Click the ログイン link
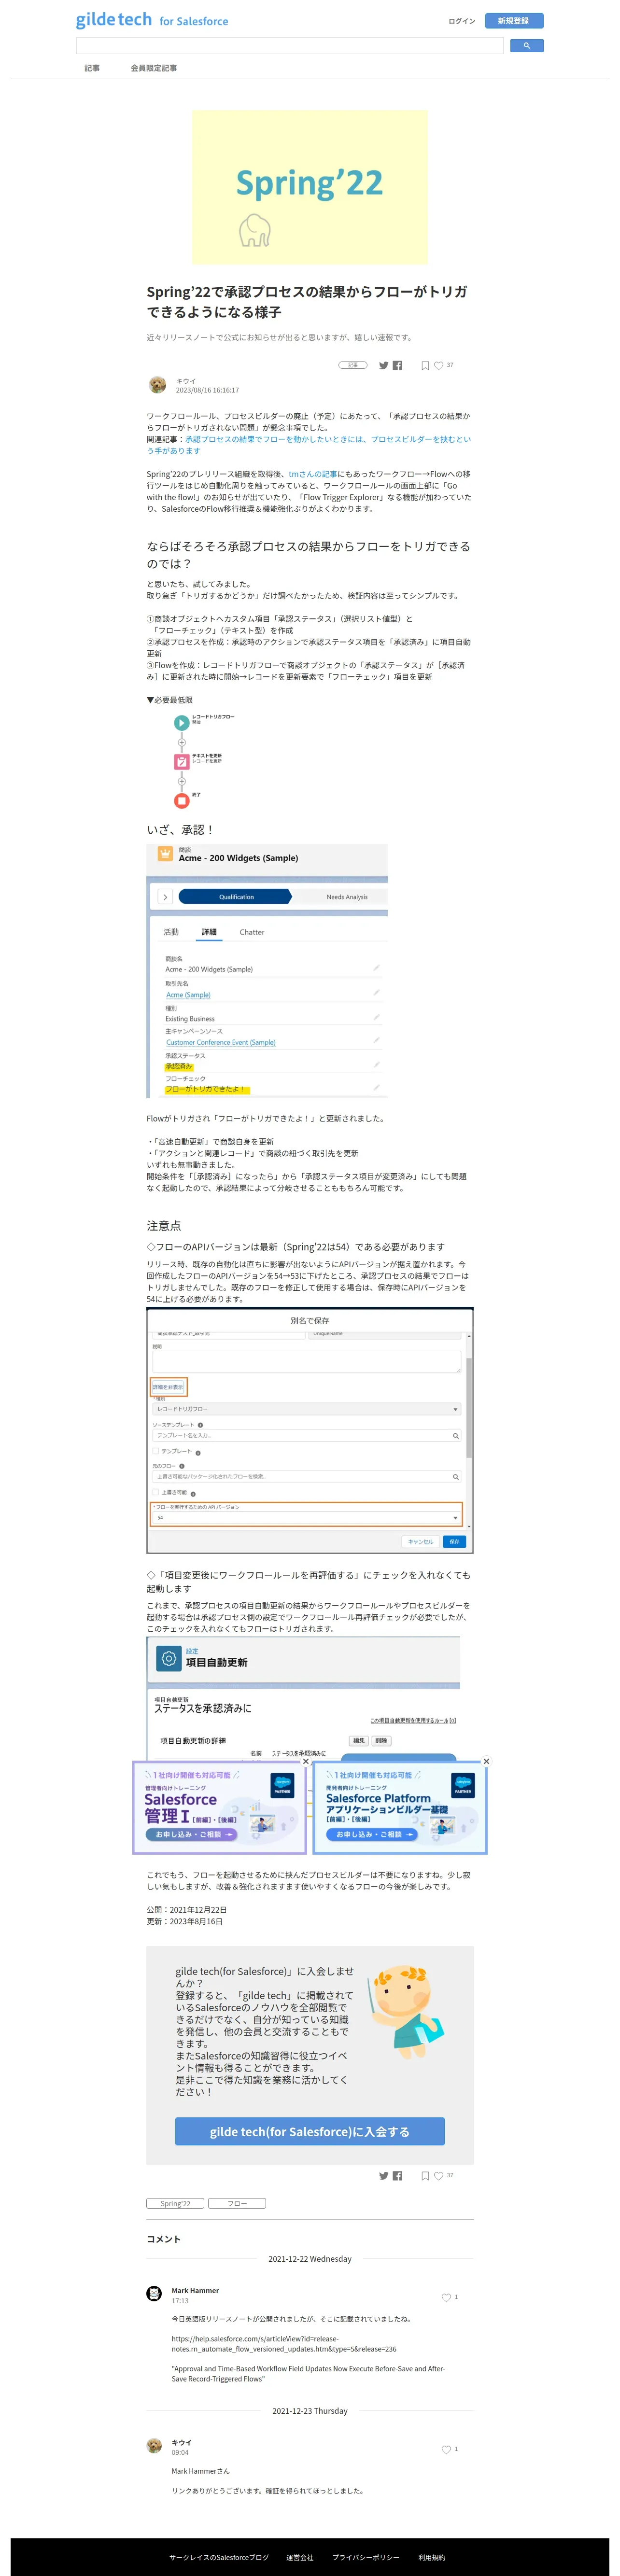This screenshot has width=620, height=2576. tap(462, 21)
